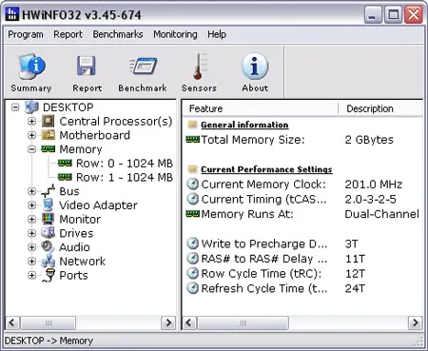Collapse the DESKTOP root node

[15, 107]
